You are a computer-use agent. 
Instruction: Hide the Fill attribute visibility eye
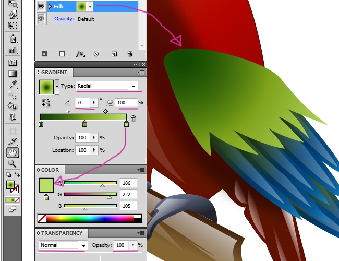pos(41,7)
